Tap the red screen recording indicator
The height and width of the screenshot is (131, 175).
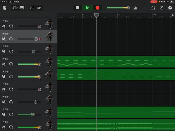point(154,2)
